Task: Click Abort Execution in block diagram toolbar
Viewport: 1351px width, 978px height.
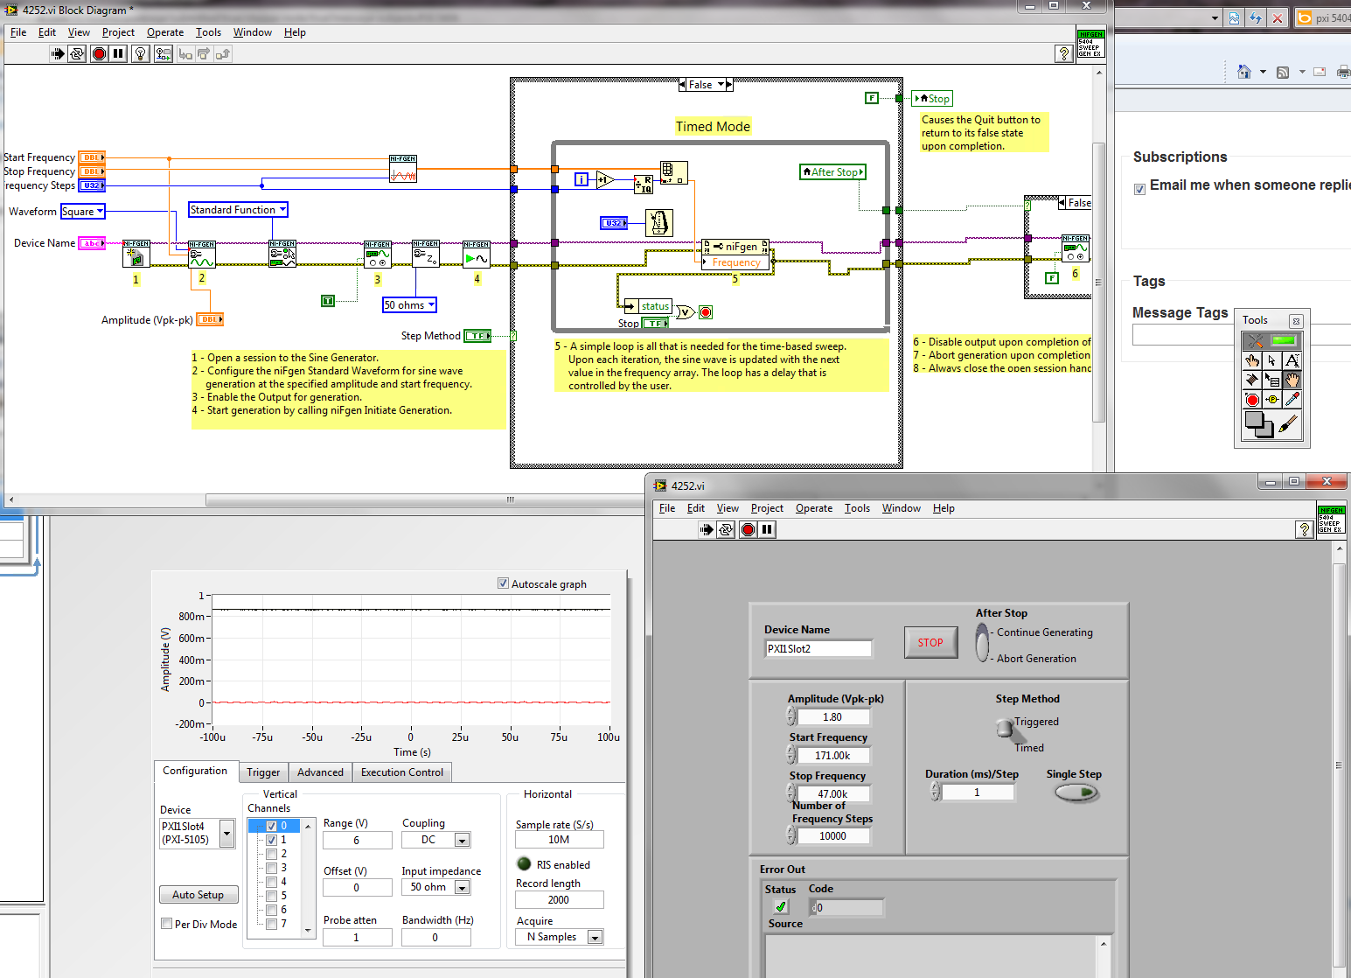Action: pos(99,54)
